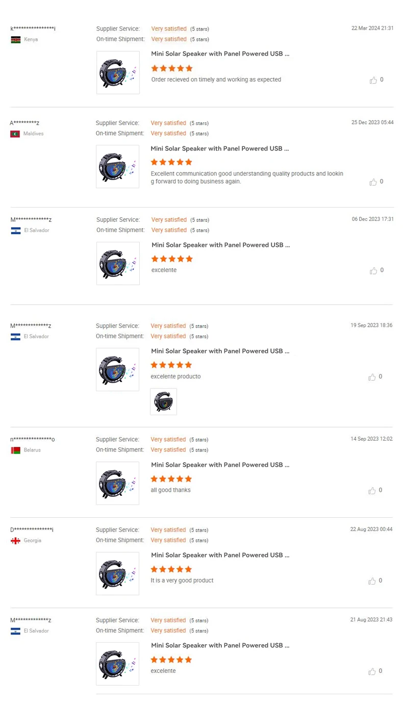This screenshot has height=708, width=403.
Task: Click the Kenya flag icon
Action: 15,40
